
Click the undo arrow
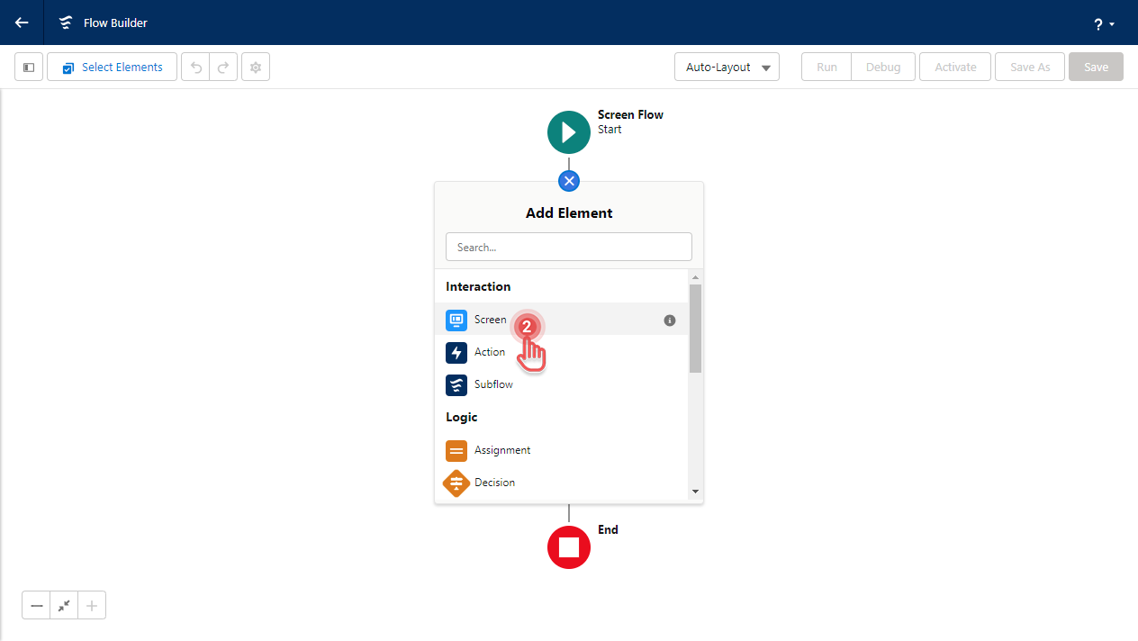195,67
